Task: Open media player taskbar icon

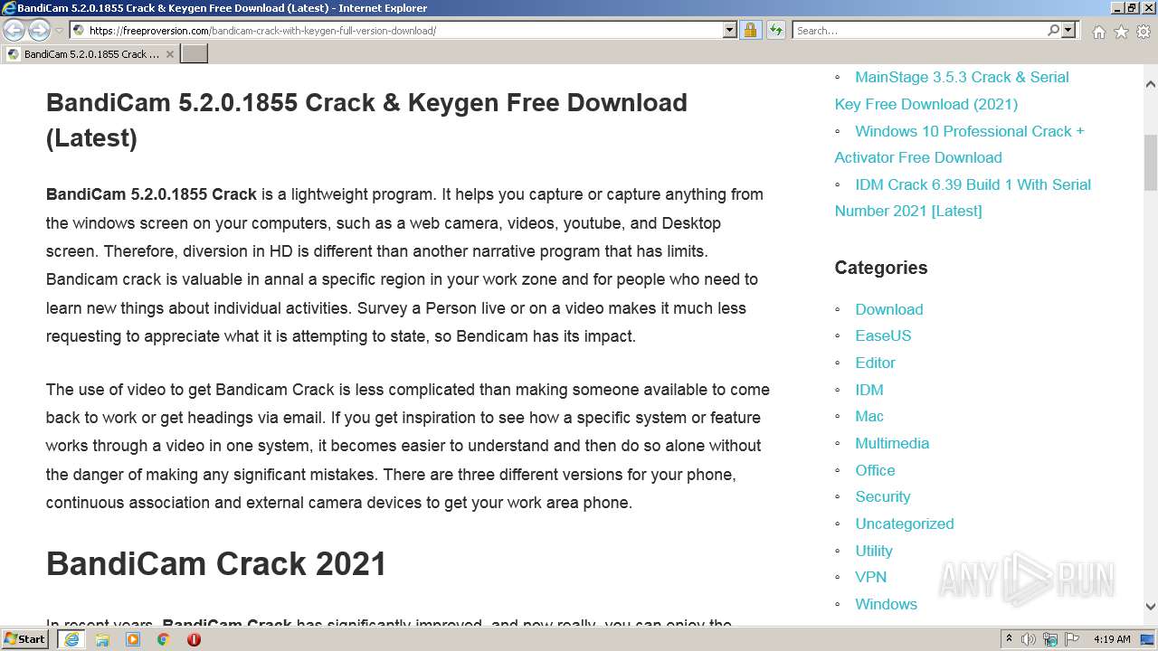Action: point(133,639)
